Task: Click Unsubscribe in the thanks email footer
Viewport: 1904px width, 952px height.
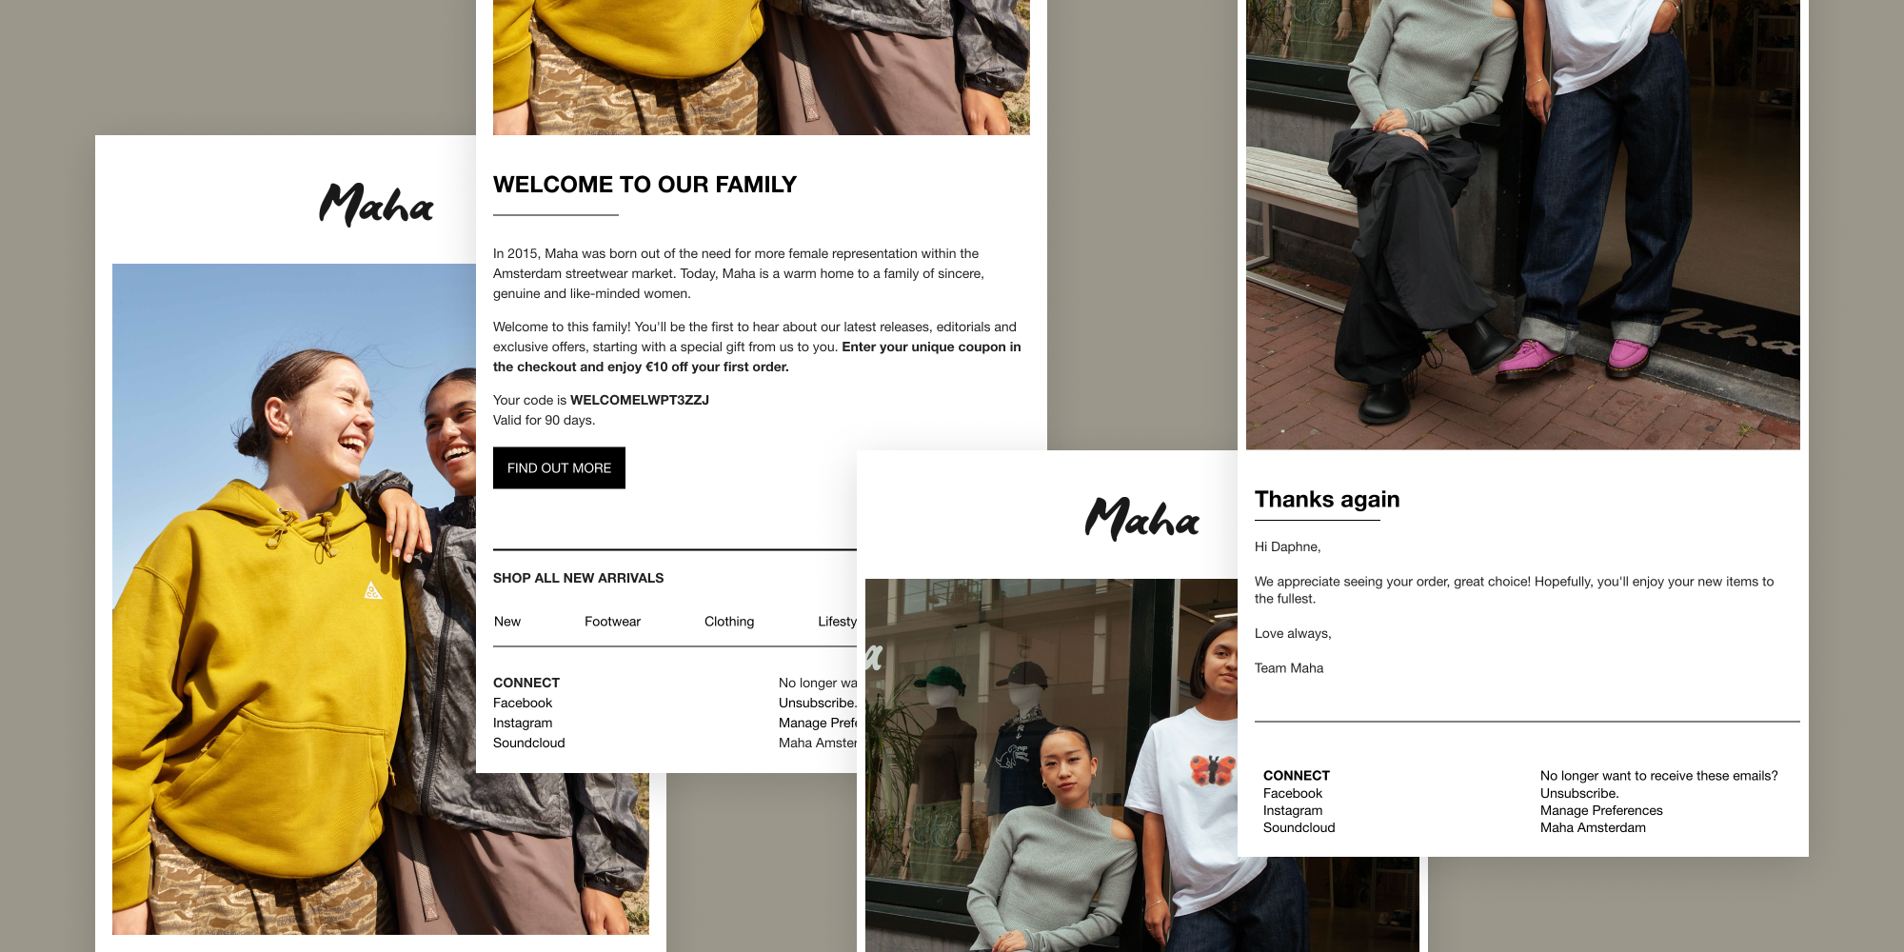Action: [x=1579, y=793]
